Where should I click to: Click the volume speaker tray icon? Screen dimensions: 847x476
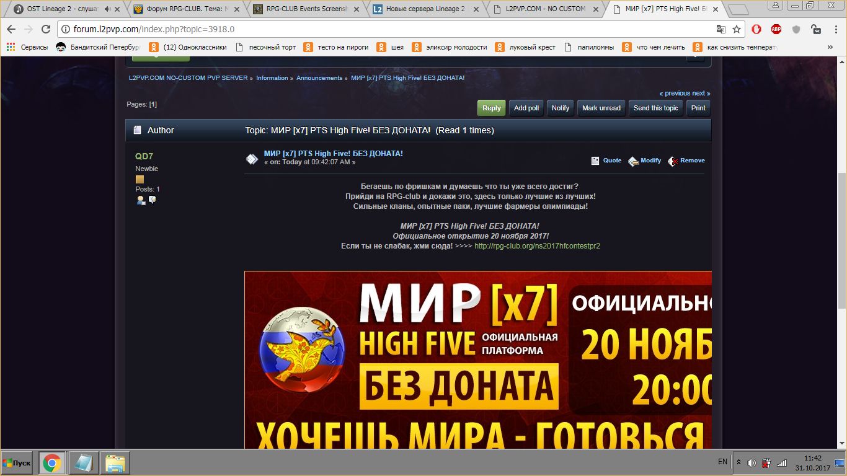point(752,462)
